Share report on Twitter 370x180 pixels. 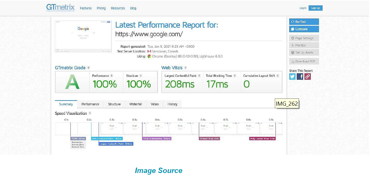pyautogui.click(x=292, y=77)
